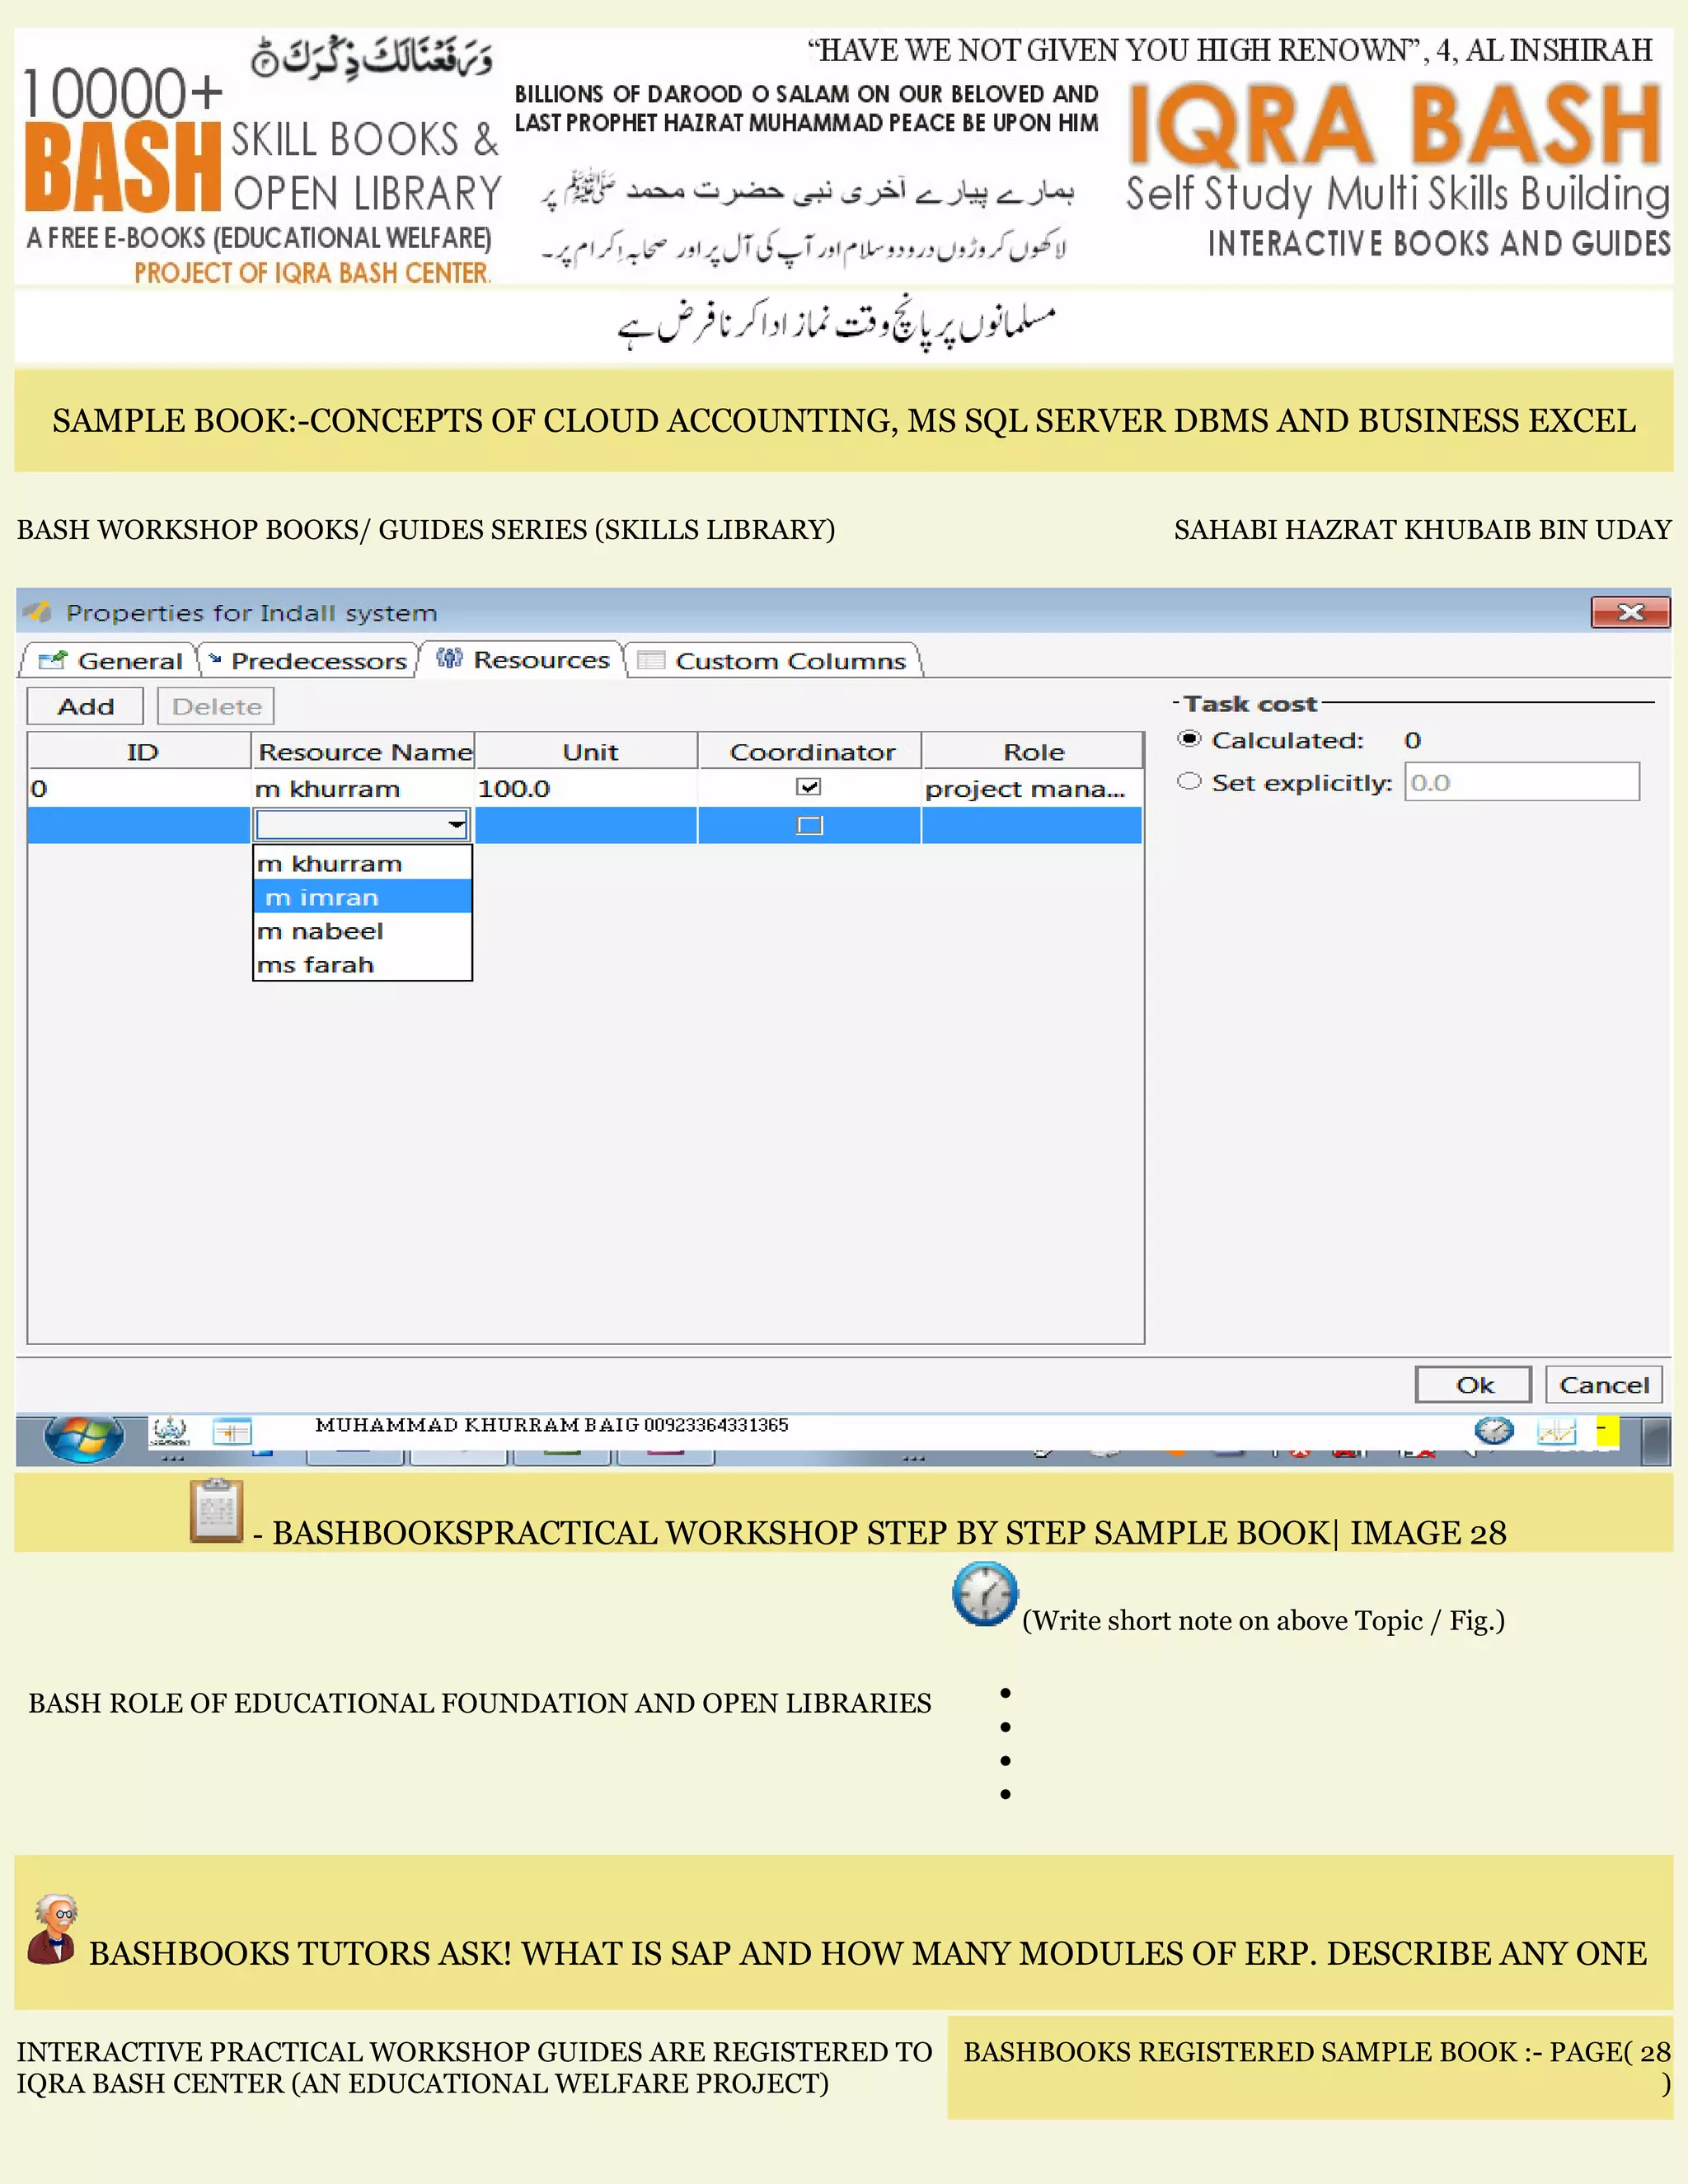Click the Properties dialog title icon

(37, 612)
